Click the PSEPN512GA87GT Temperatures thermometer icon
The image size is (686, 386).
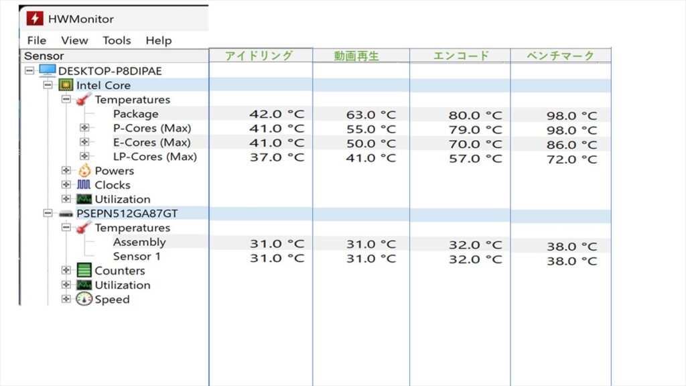pos(84,227)
